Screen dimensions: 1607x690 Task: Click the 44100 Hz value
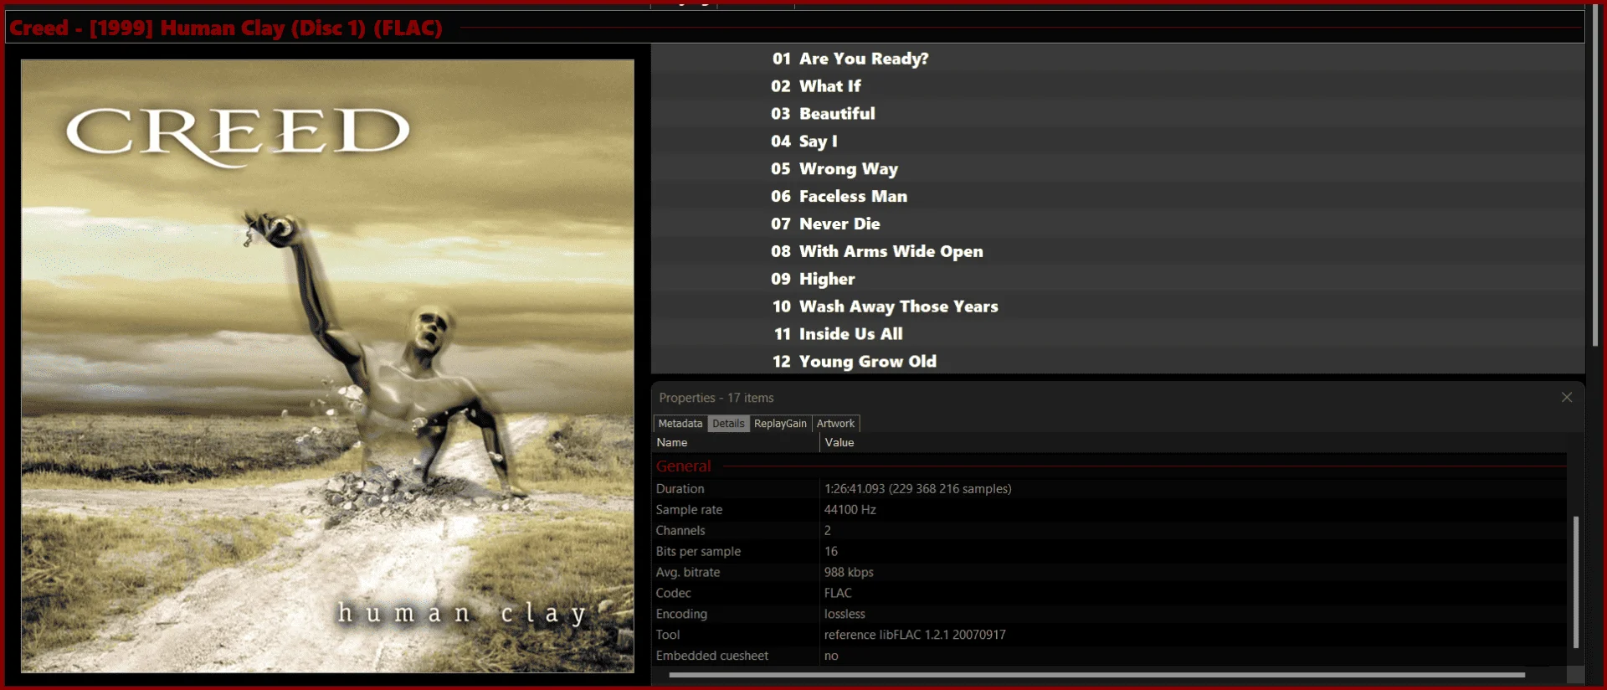(x=850, y=510)
